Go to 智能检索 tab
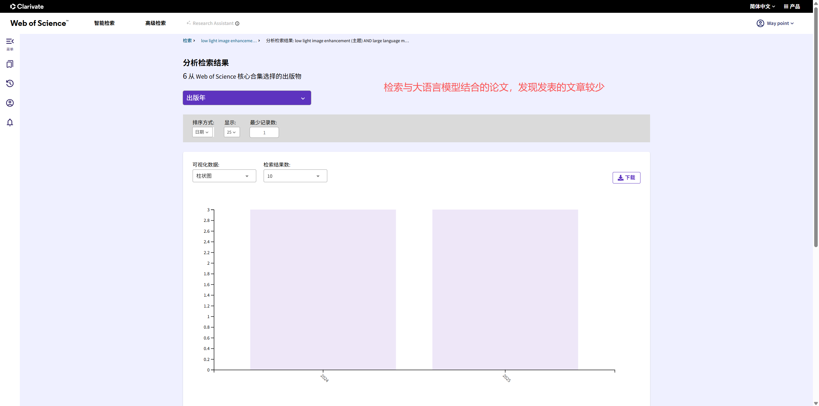Viewport: 819px width, 406px height. click(x=104, y=23)
